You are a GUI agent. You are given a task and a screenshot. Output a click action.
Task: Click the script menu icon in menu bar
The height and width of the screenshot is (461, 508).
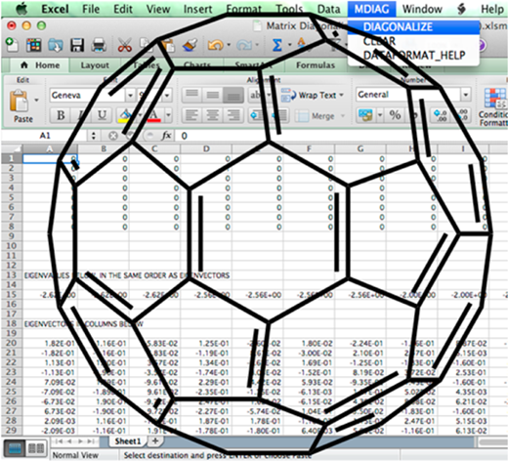pyautogui.click(x=461, y=9)
